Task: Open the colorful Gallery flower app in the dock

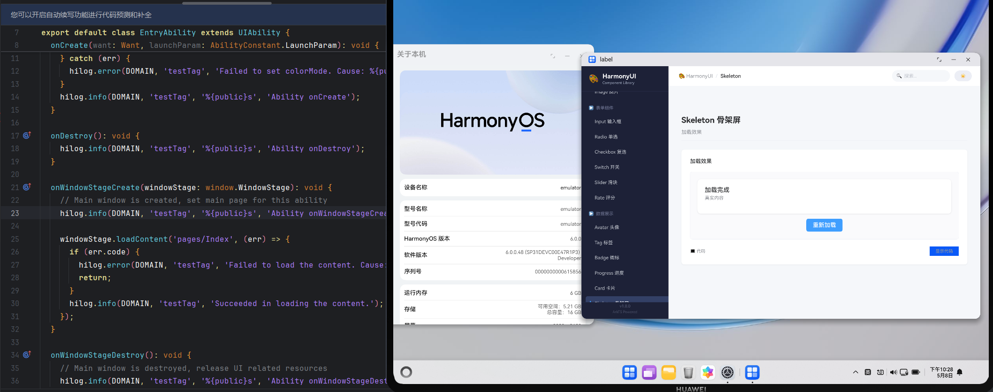Action: [708, 372]
